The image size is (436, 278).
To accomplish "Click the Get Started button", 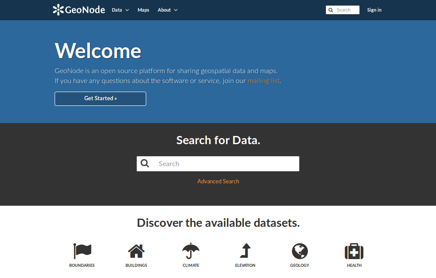I will click(100, 99).
